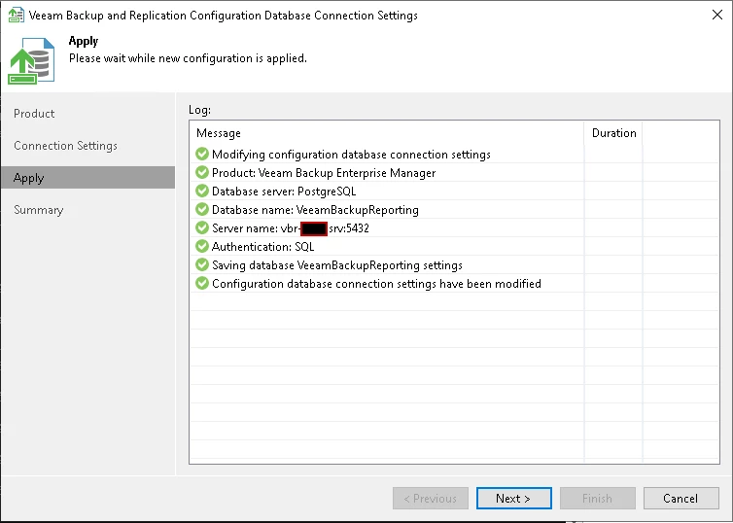Screen dimensions: 733x523
Task: Select the Authentication: SQL log line
Action: pos(262,247)
